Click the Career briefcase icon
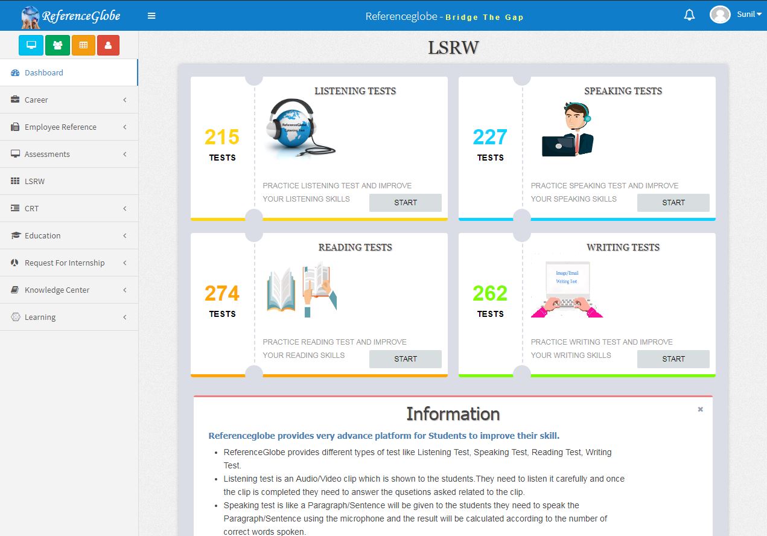 pyautogui.click(x=16, y=100)
